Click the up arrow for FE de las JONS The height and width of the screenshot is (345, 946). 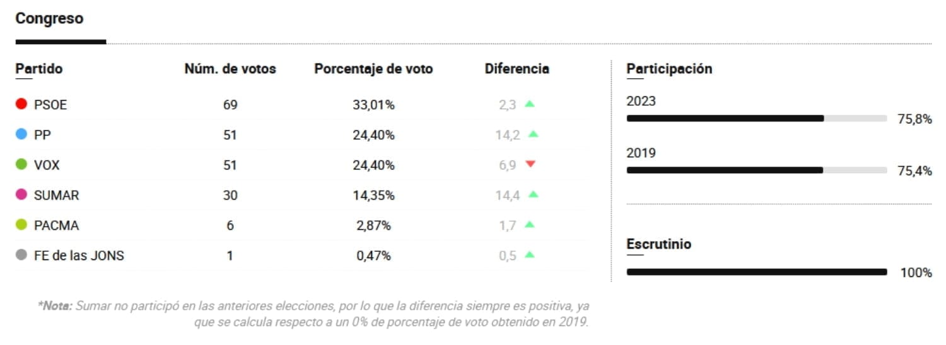529,255
